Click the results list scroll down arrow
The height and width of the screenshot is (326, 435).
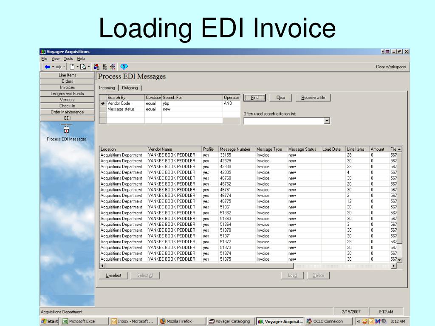point(399,260)
